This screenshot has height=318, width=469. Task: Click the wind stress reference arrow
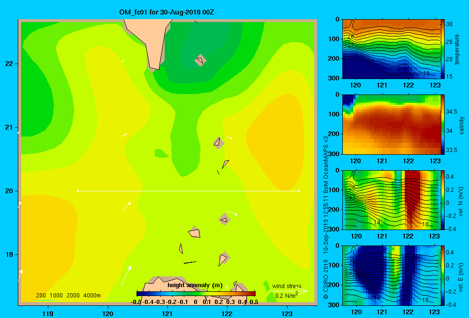tap(288, 291)
